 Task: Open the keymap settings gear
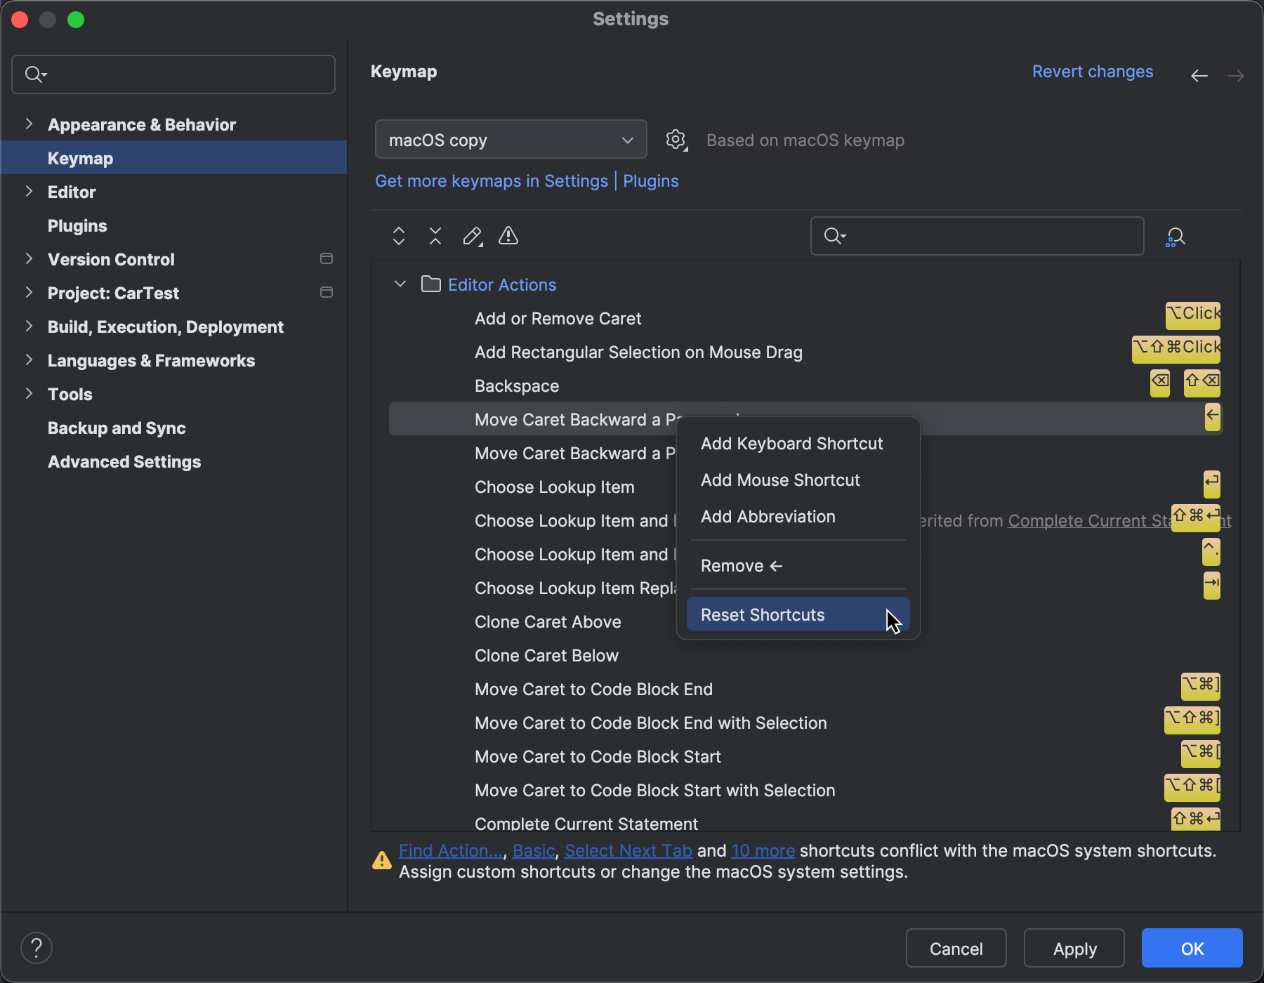tap(676, 140)
